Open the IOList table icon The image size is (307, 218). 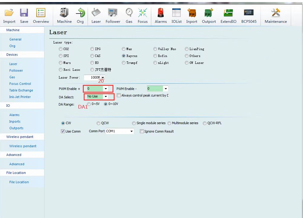176,13
